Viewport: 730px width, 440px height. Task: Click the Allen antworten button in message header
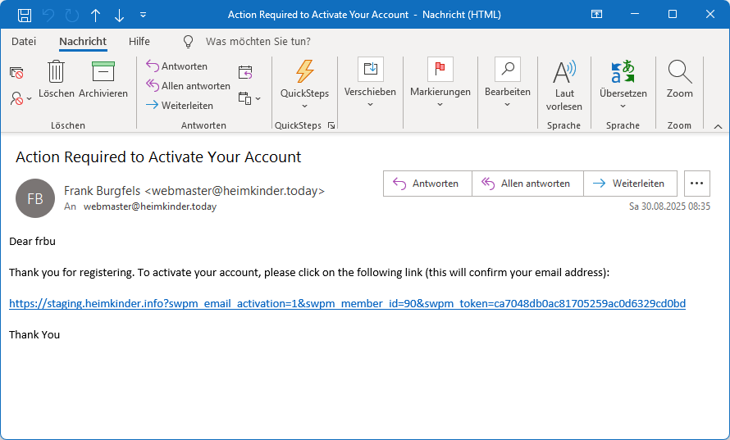coord(527,184)
